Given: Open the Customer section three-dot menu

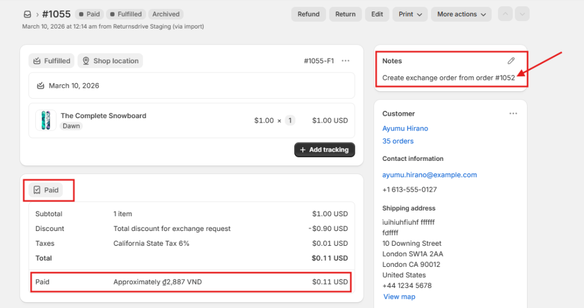Looking at the screenshot, I should point(513,114).
